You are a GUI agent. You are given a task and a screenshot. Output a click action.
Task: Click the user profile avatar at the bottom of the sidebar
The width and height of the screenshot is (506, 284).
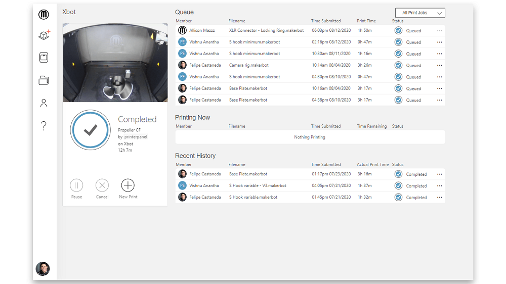click(x=43, y=268)
